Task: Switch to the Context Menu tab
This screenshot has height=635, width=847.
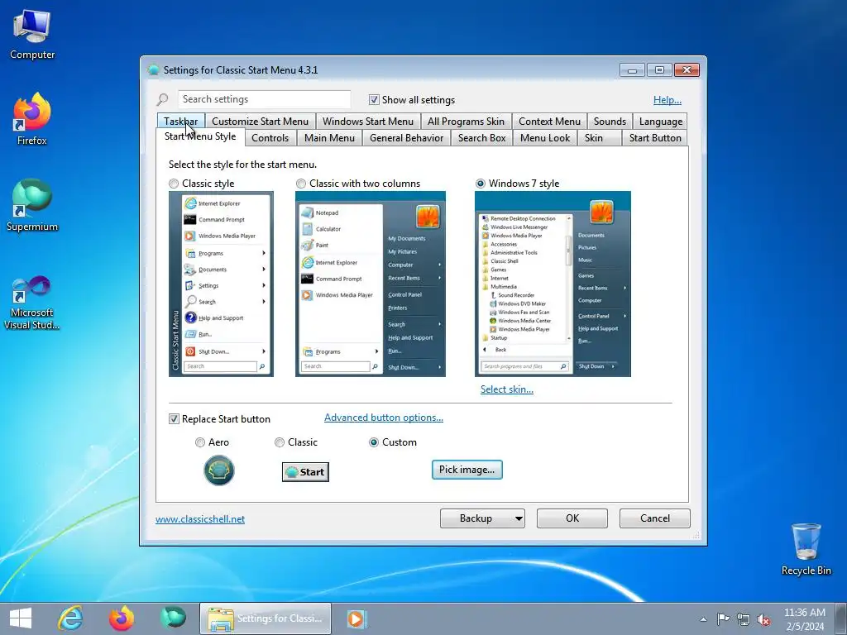Action: 549,122
